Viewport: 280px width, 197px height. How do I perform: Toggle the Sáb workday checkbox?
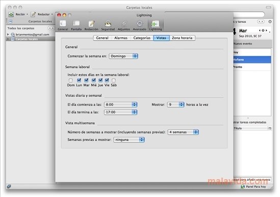click(114, 80)
